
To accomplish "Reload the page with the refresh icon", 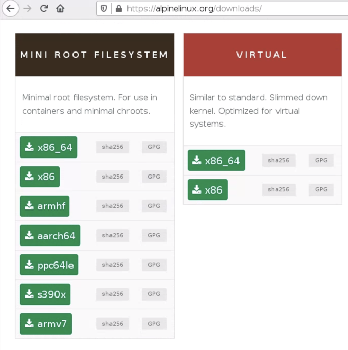I will (44, 9).
